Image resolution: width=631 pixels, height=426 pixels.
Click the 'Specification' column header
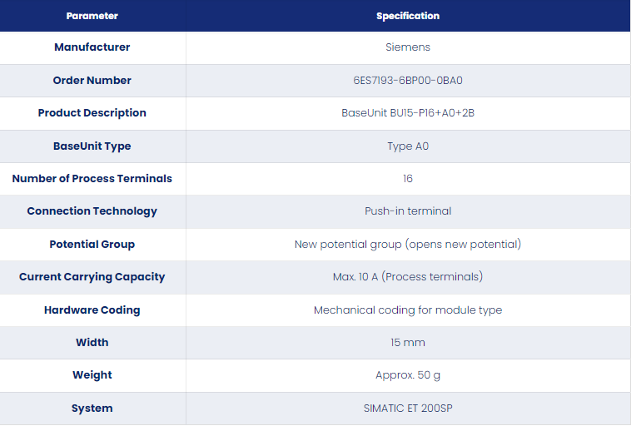[408, 16]
